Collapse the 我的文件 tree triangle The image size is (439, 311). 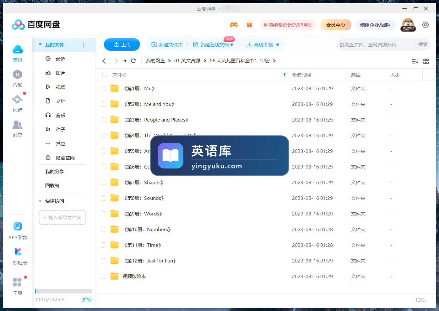(40, 44)
